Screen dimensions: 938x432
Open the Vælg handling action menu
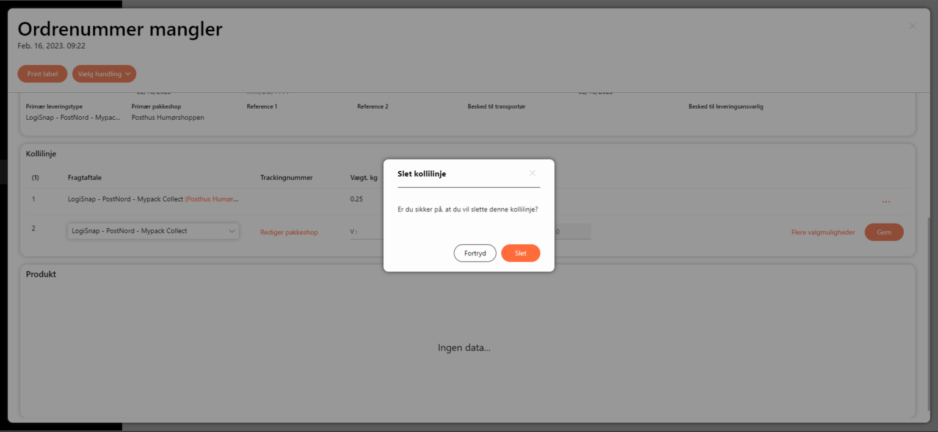pyautogui.click(x=104, y=73)
